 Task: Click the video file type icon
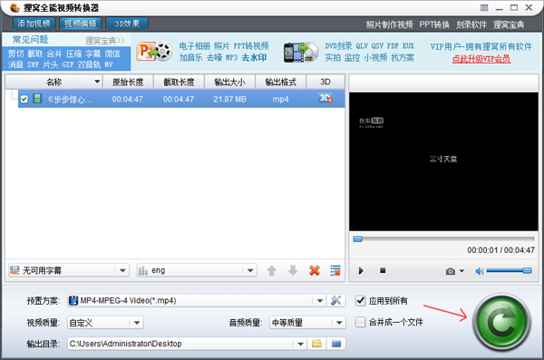point(37,99)
